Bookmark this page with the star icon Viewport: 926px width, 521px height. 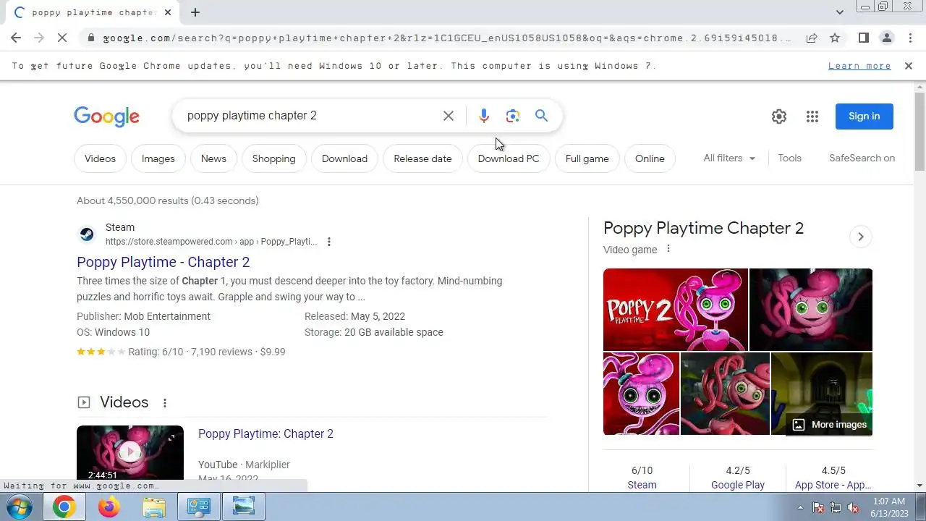click(x=835, y=38)
